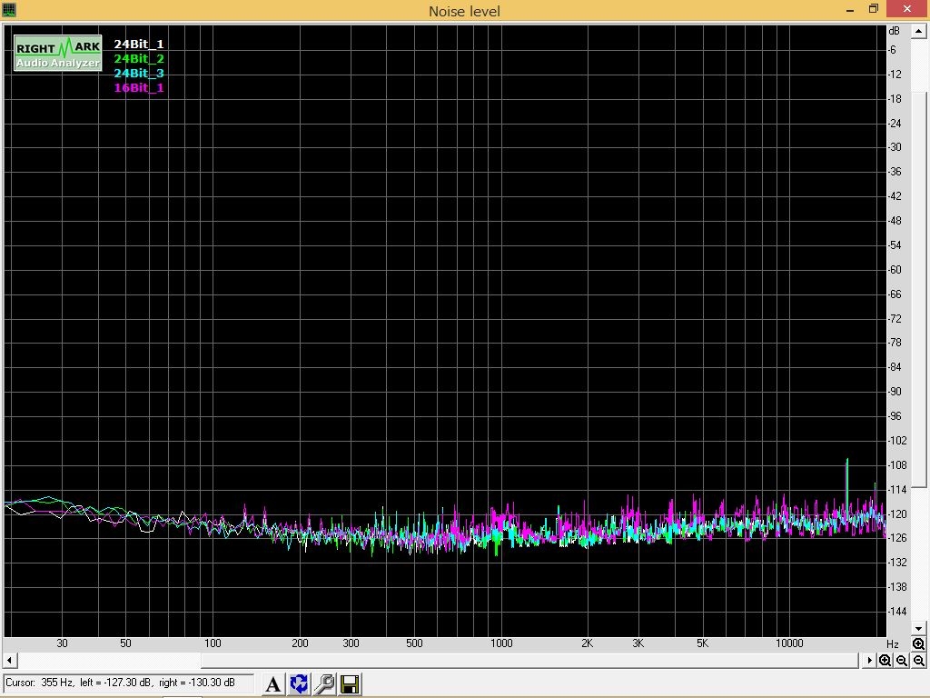The image size is (930, 698).
Task: Click the blue swap arrows icon
Action: (299, 684)
